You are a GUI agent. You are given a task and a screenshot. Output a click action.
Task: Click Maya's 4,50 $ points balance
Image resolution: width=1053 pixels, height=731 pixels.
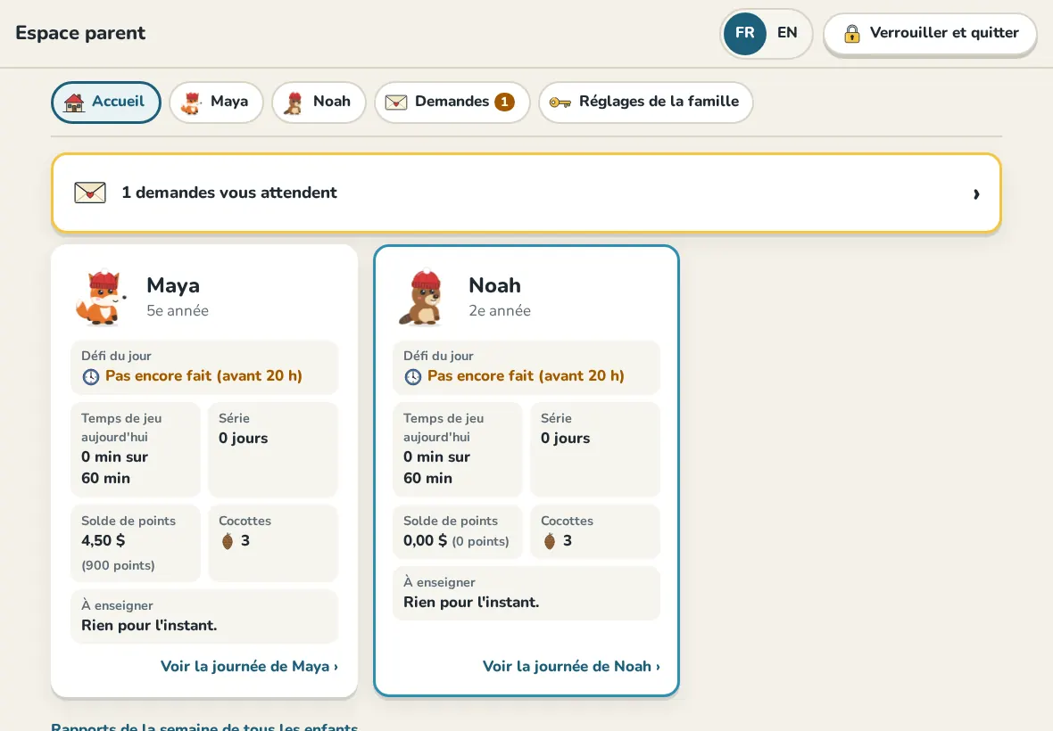pos(104,540)
